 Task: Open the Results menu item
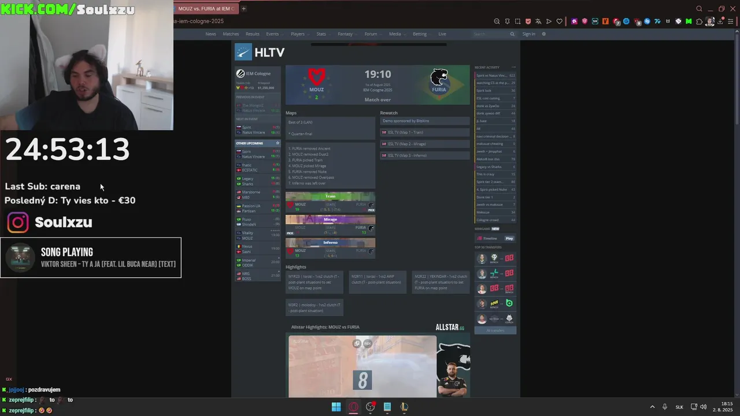point(253,34)
